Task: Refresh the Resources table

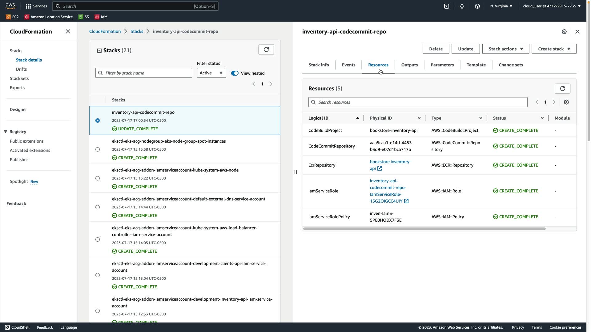Action: tap(562, 89)
